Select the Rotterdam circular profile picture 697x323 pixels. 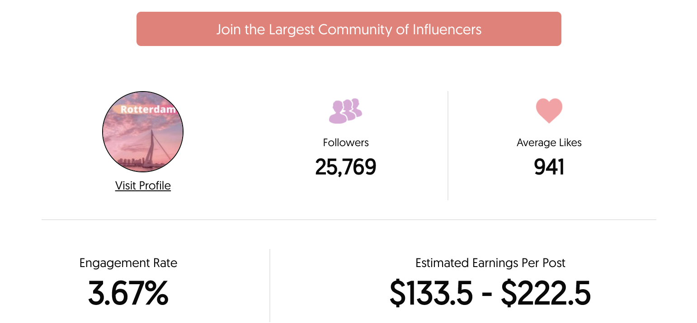(x=143, y=132)
